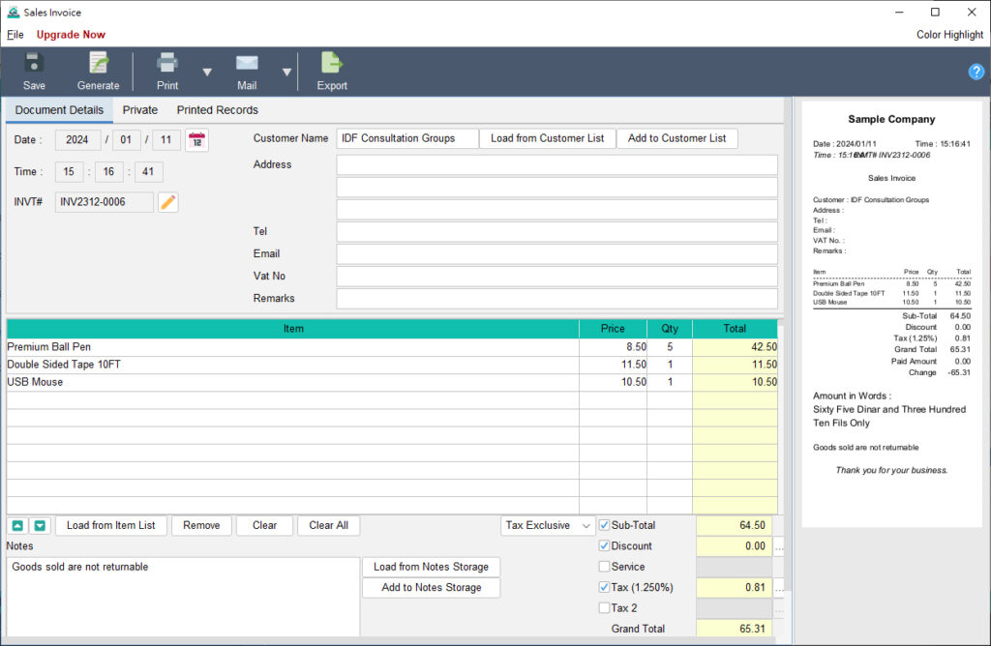The image size is (991, 646).
Task: Click the Clear All button
Action: 329,525
